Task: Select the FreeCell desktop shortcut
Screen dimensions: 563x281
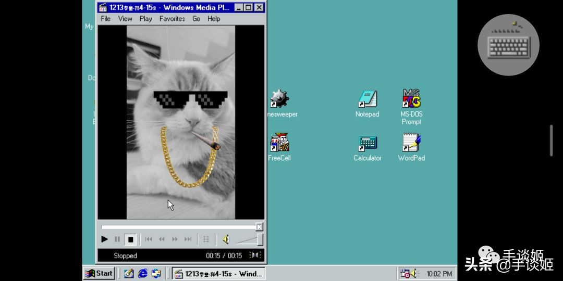Action: tap(279, 143)
